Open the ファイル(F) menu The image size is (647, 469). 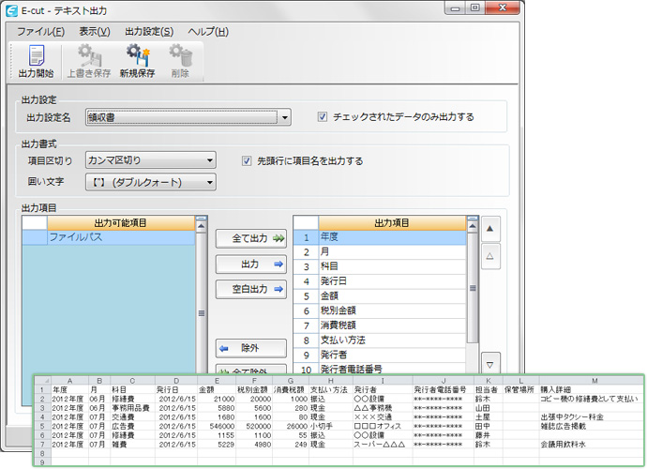(x=40, y=32)
